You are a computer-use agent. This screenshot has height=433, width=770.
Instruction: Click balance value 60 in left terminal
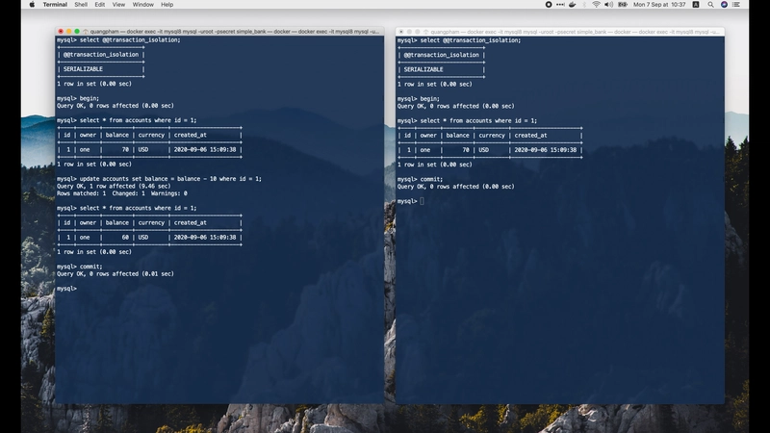125,237
